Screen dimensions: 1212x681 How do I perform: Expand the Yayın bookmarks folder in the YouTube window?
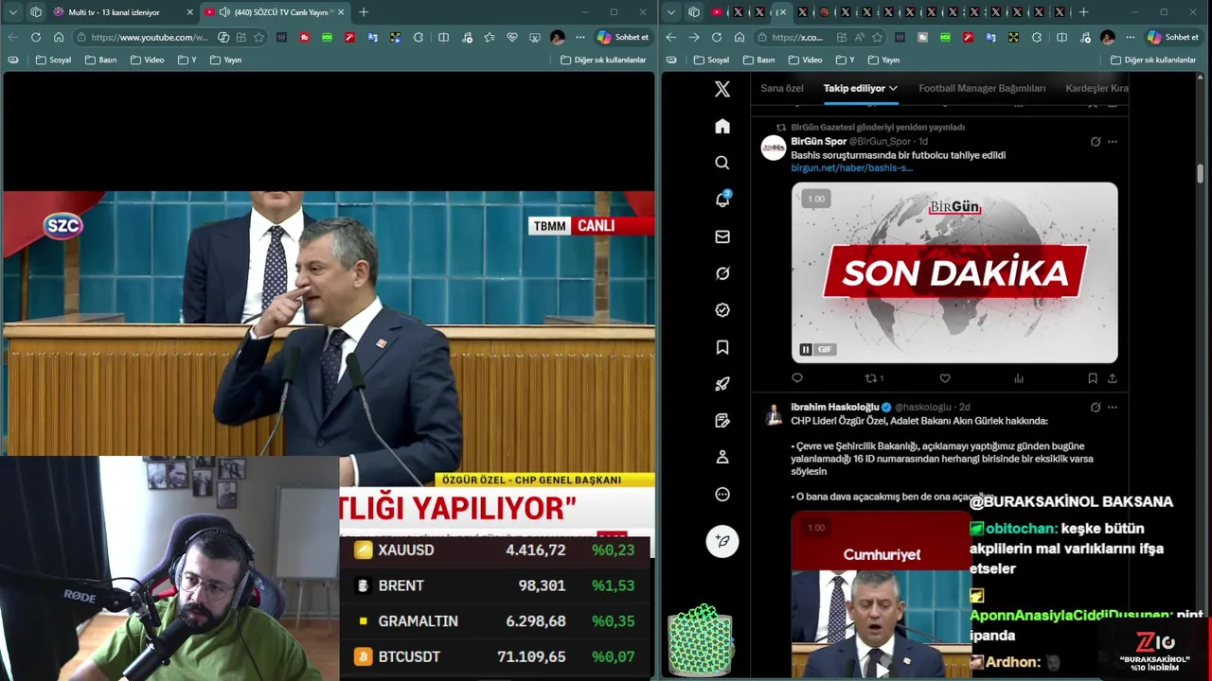pyautogui.click(x=225, y=60)
